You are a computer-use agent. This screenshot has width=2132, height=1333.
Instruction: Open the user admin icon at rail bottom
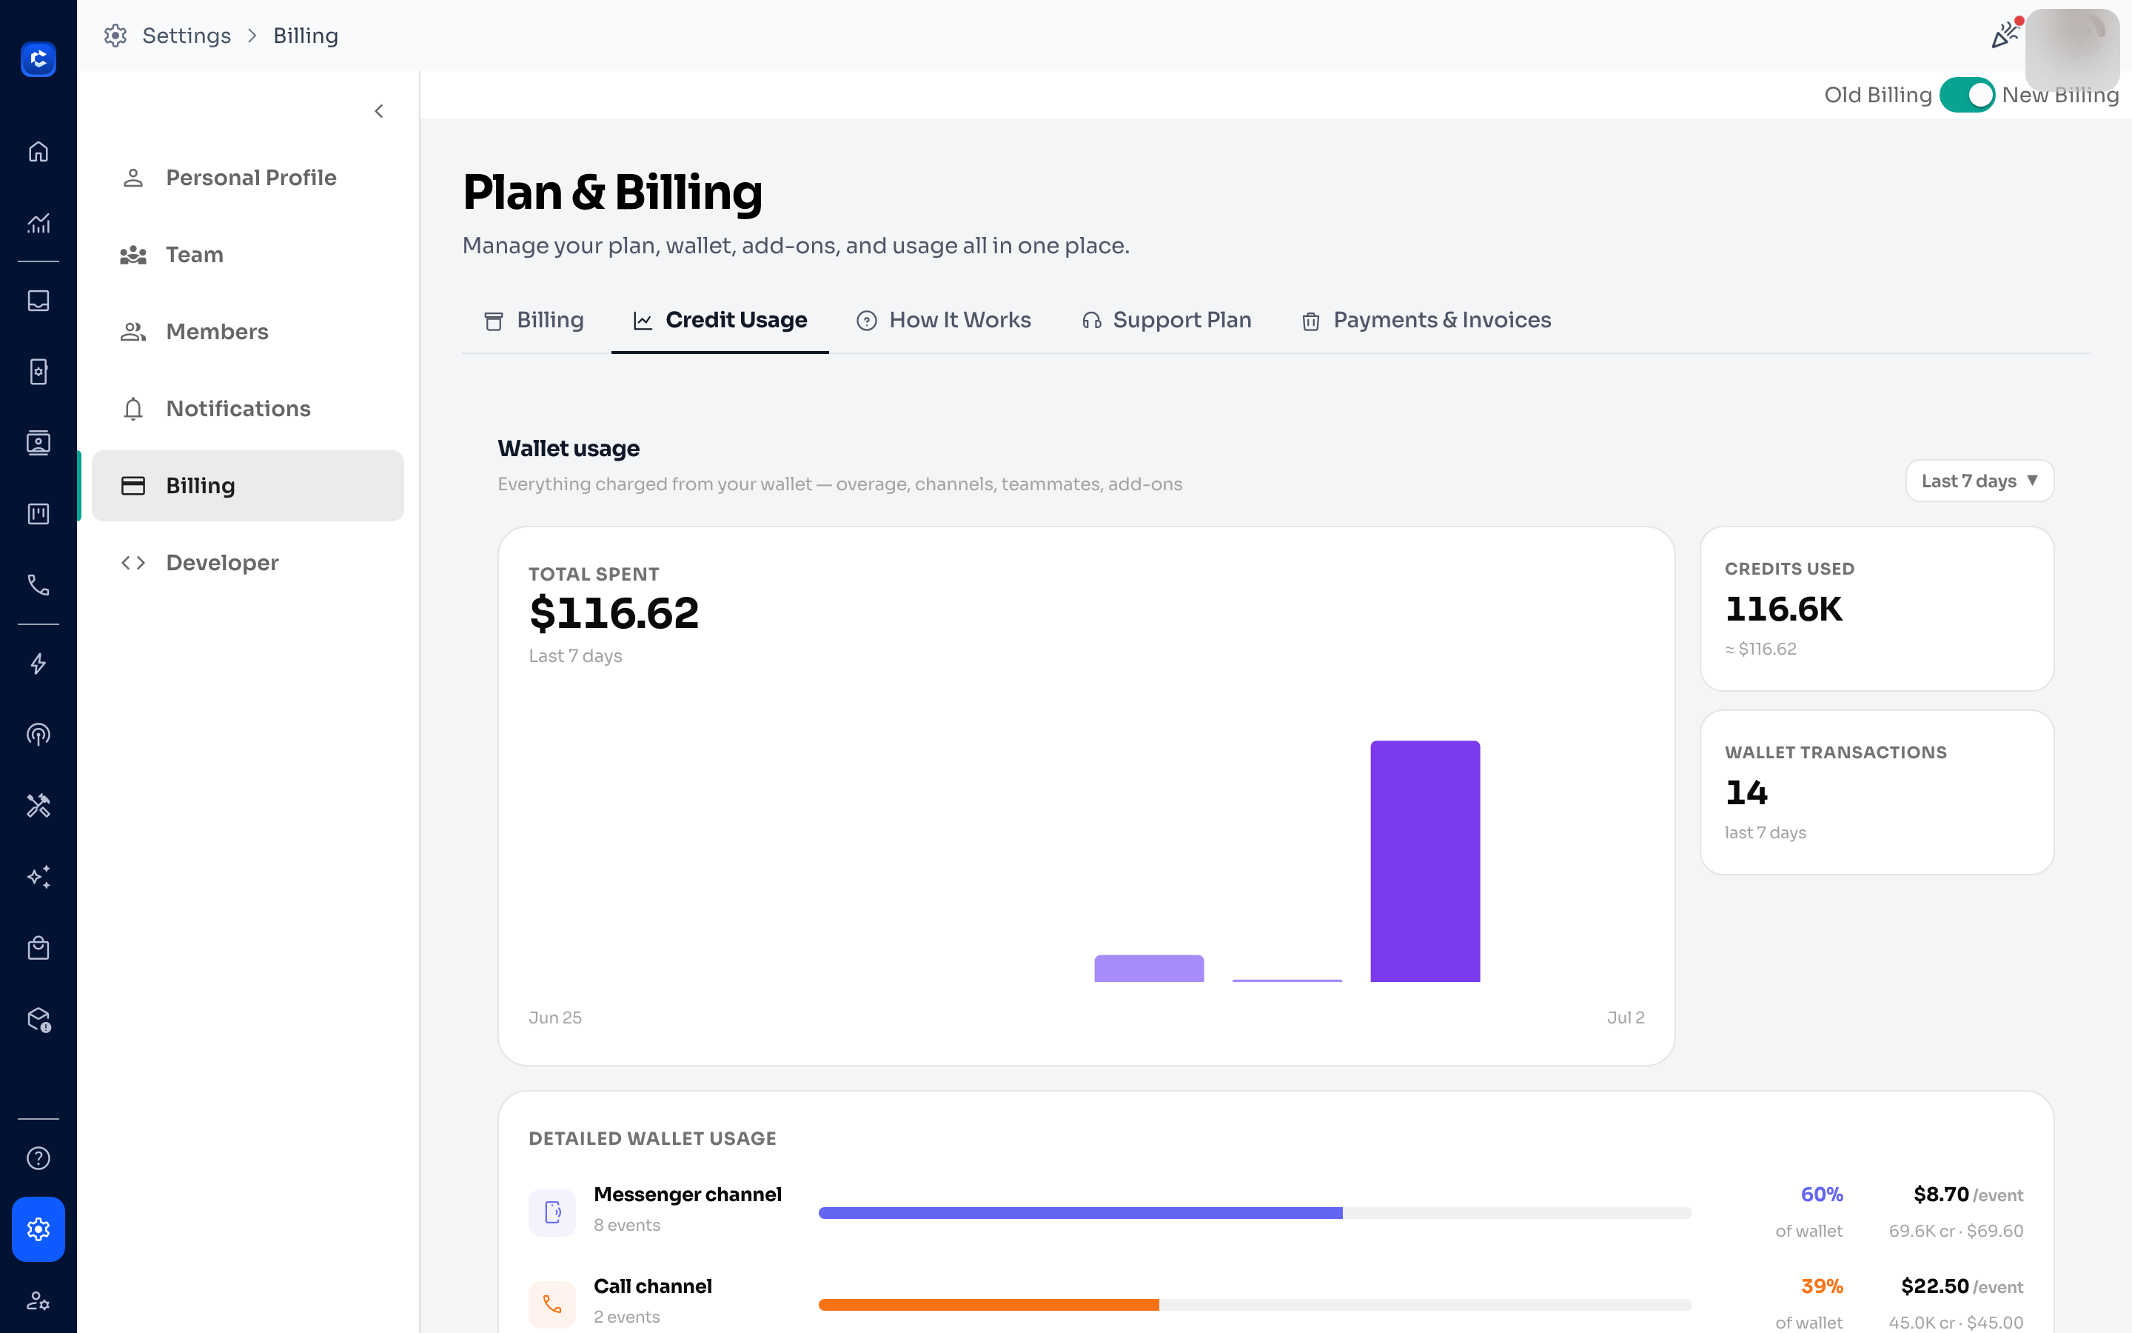38,1300
